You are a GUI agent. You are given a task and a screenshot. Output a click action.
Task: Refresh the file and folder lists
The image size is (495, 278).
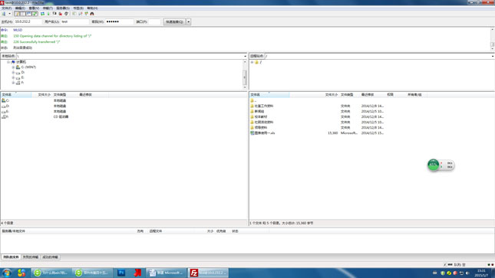click(43, 14)
